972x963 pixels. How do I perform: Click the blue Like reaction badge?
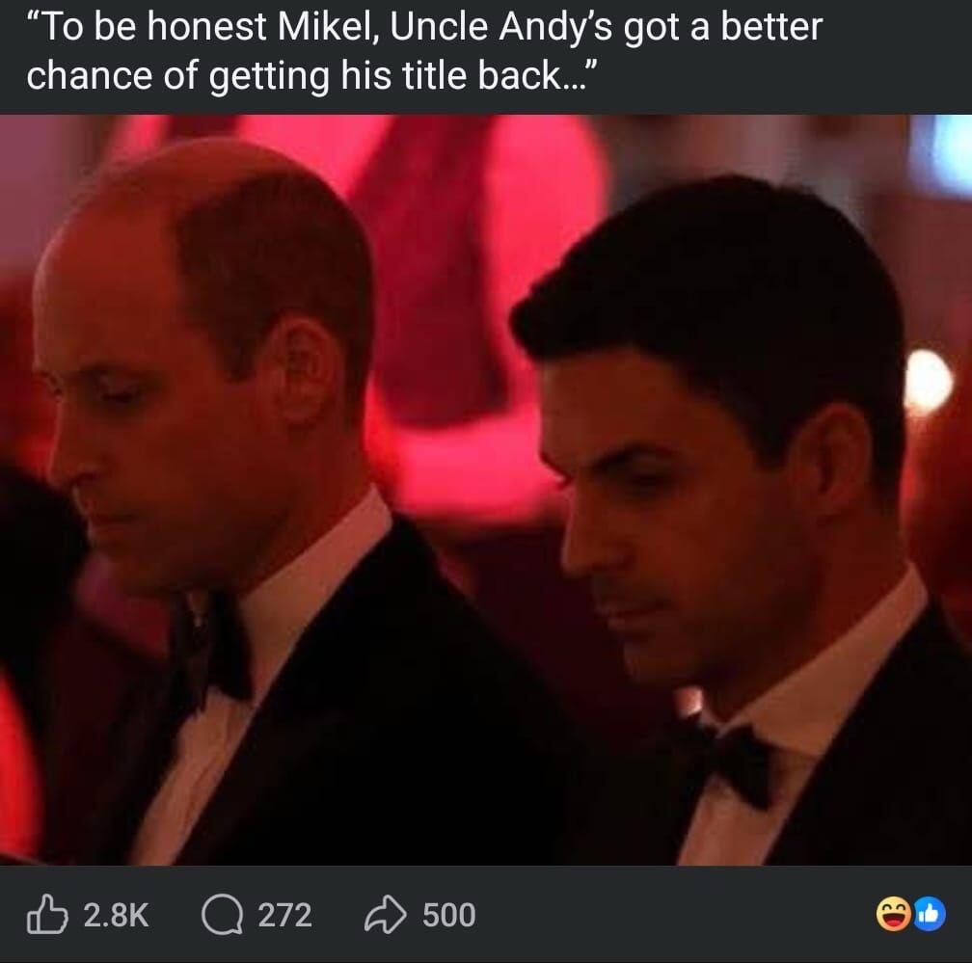coord(931,913)
